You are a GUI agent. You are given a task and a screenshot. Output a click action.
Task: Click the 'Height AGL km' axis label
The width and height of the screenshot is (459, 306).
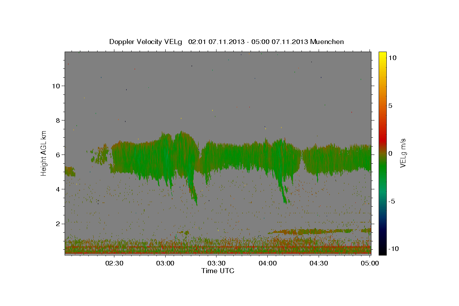click(x=44, y=153)
